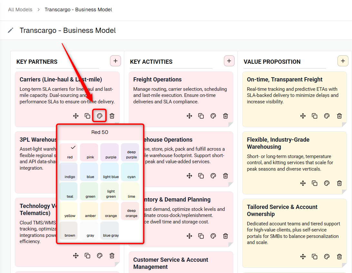Click move icon on Carriers card

pyautogui.click(x=76, y=116)
